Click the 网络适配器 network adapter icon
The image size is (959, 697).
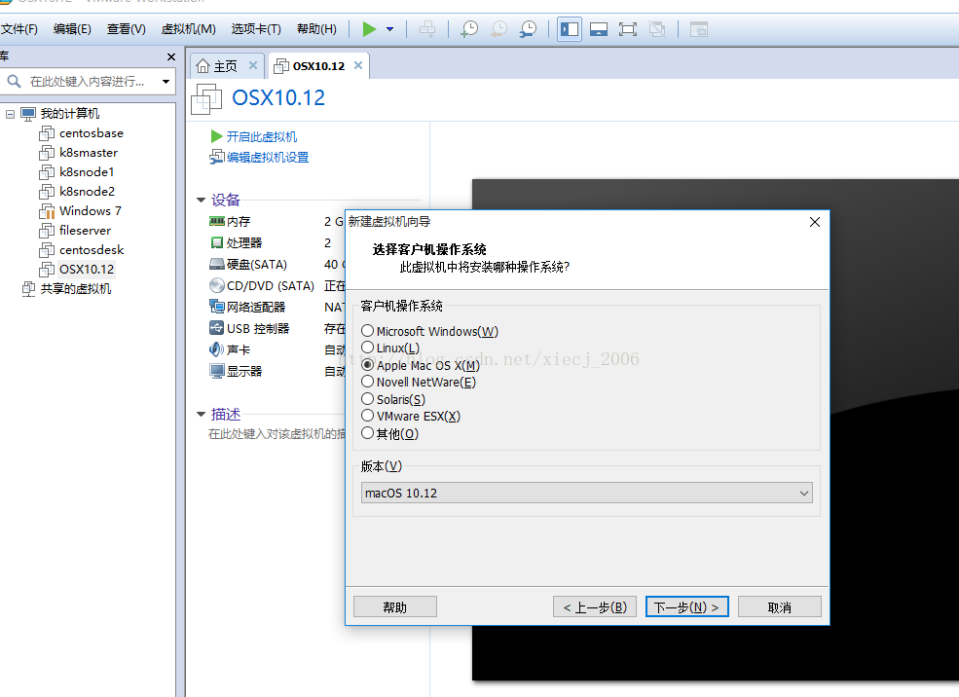(217, 307)
